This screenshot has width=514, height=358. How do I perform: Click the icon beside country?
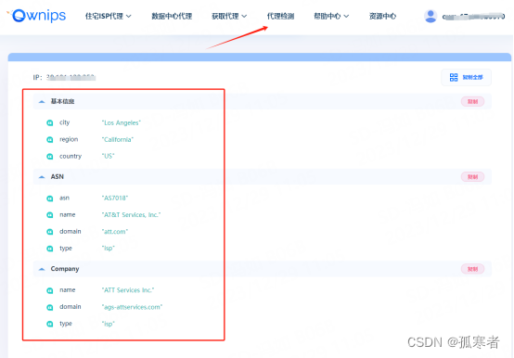pyautogui.click(x=50, y=156)
